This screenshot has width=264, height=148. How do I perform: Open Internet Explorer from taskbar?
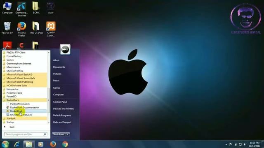click(x=17, y=144)
